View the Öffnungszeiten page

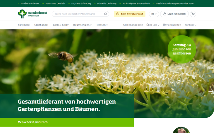[172, 25]
